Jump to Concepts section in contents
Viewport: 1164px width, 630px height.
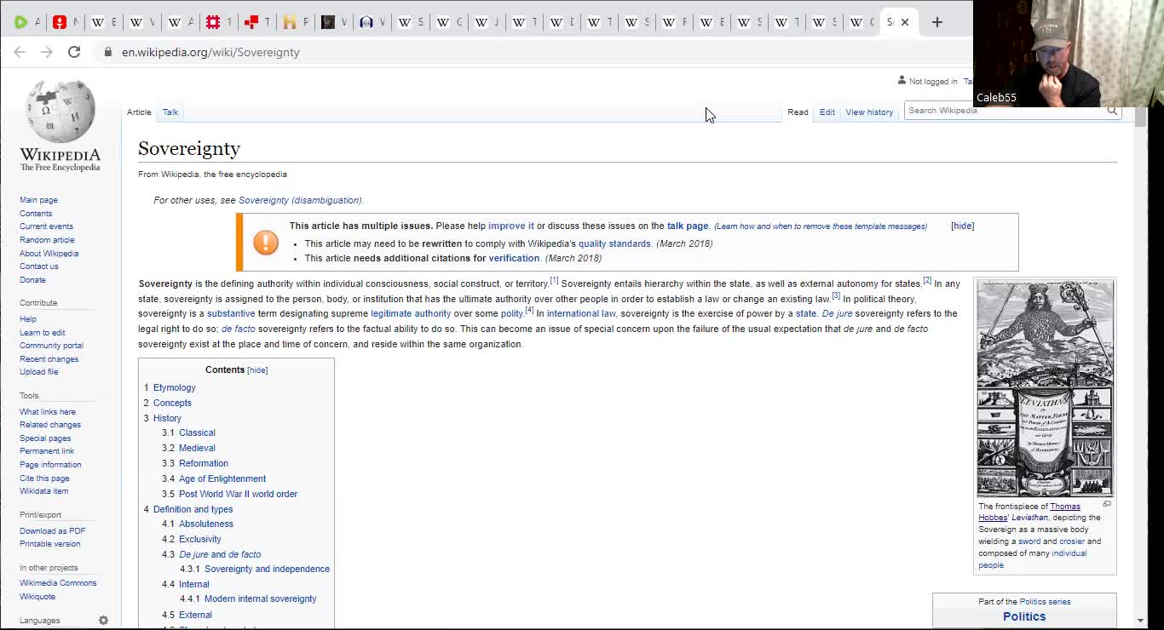point(172,403)
